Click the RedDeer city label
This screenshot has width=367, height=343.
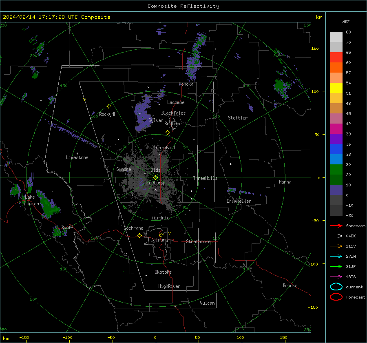pos(173,124)
